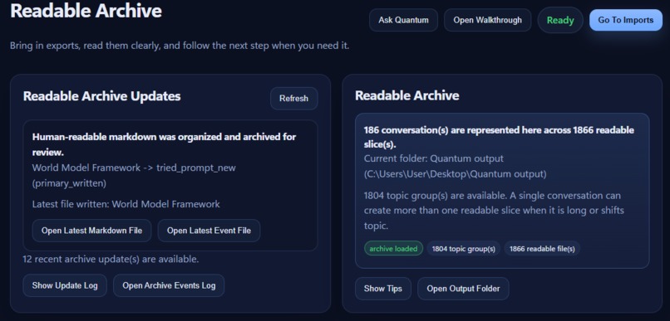The image size is (670, 321).
Task: Click the '1804 topic group(s) are available' paragraph
Action: point(494,211)
